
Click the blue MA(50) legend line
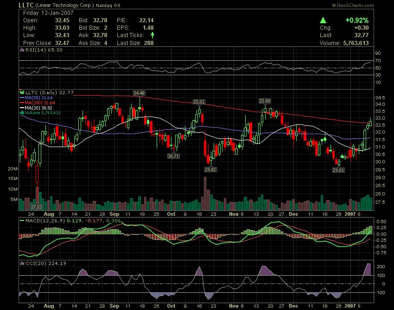(x=22, y=97)
